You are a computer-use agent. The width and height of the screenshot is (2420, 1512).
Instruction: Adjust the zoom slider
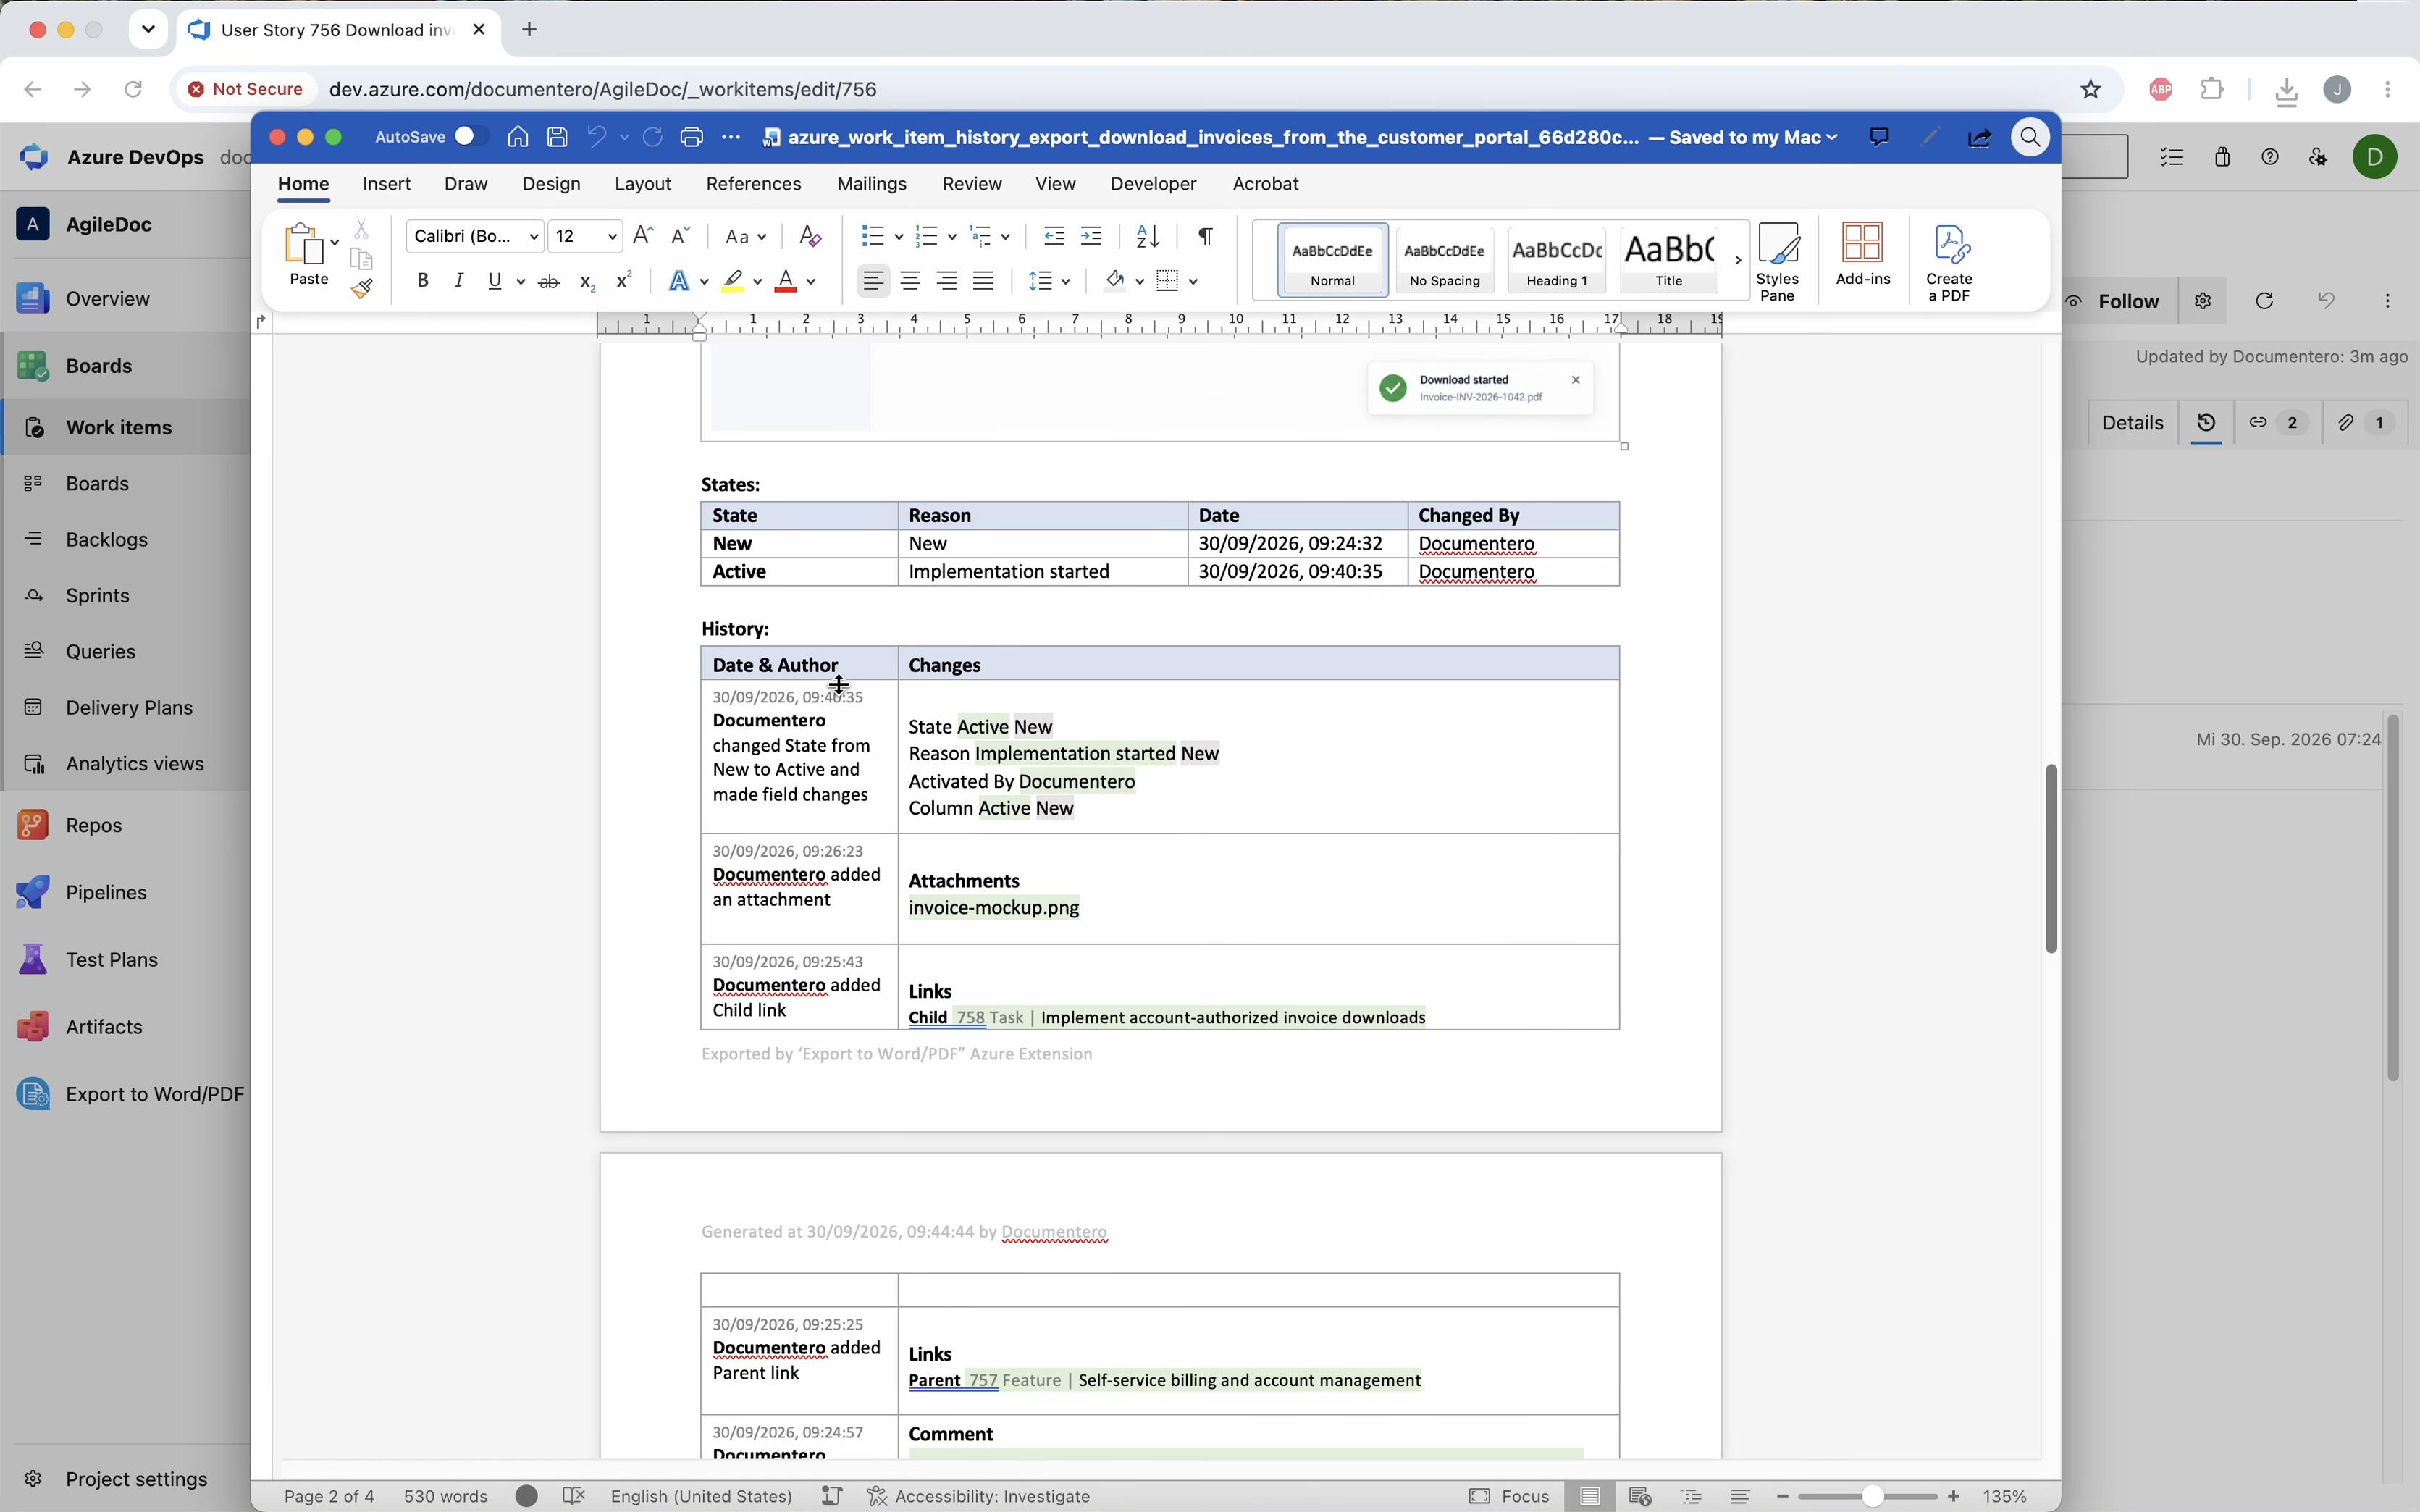[x=1872, y=1497]
